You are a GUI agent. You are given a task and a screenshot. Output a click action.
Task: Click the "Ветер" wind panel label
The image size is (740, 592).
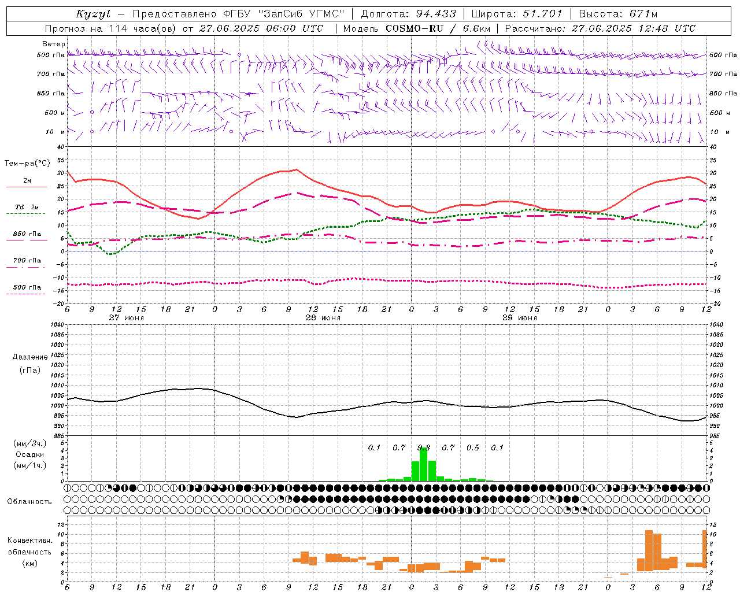(x=53, y=44)
